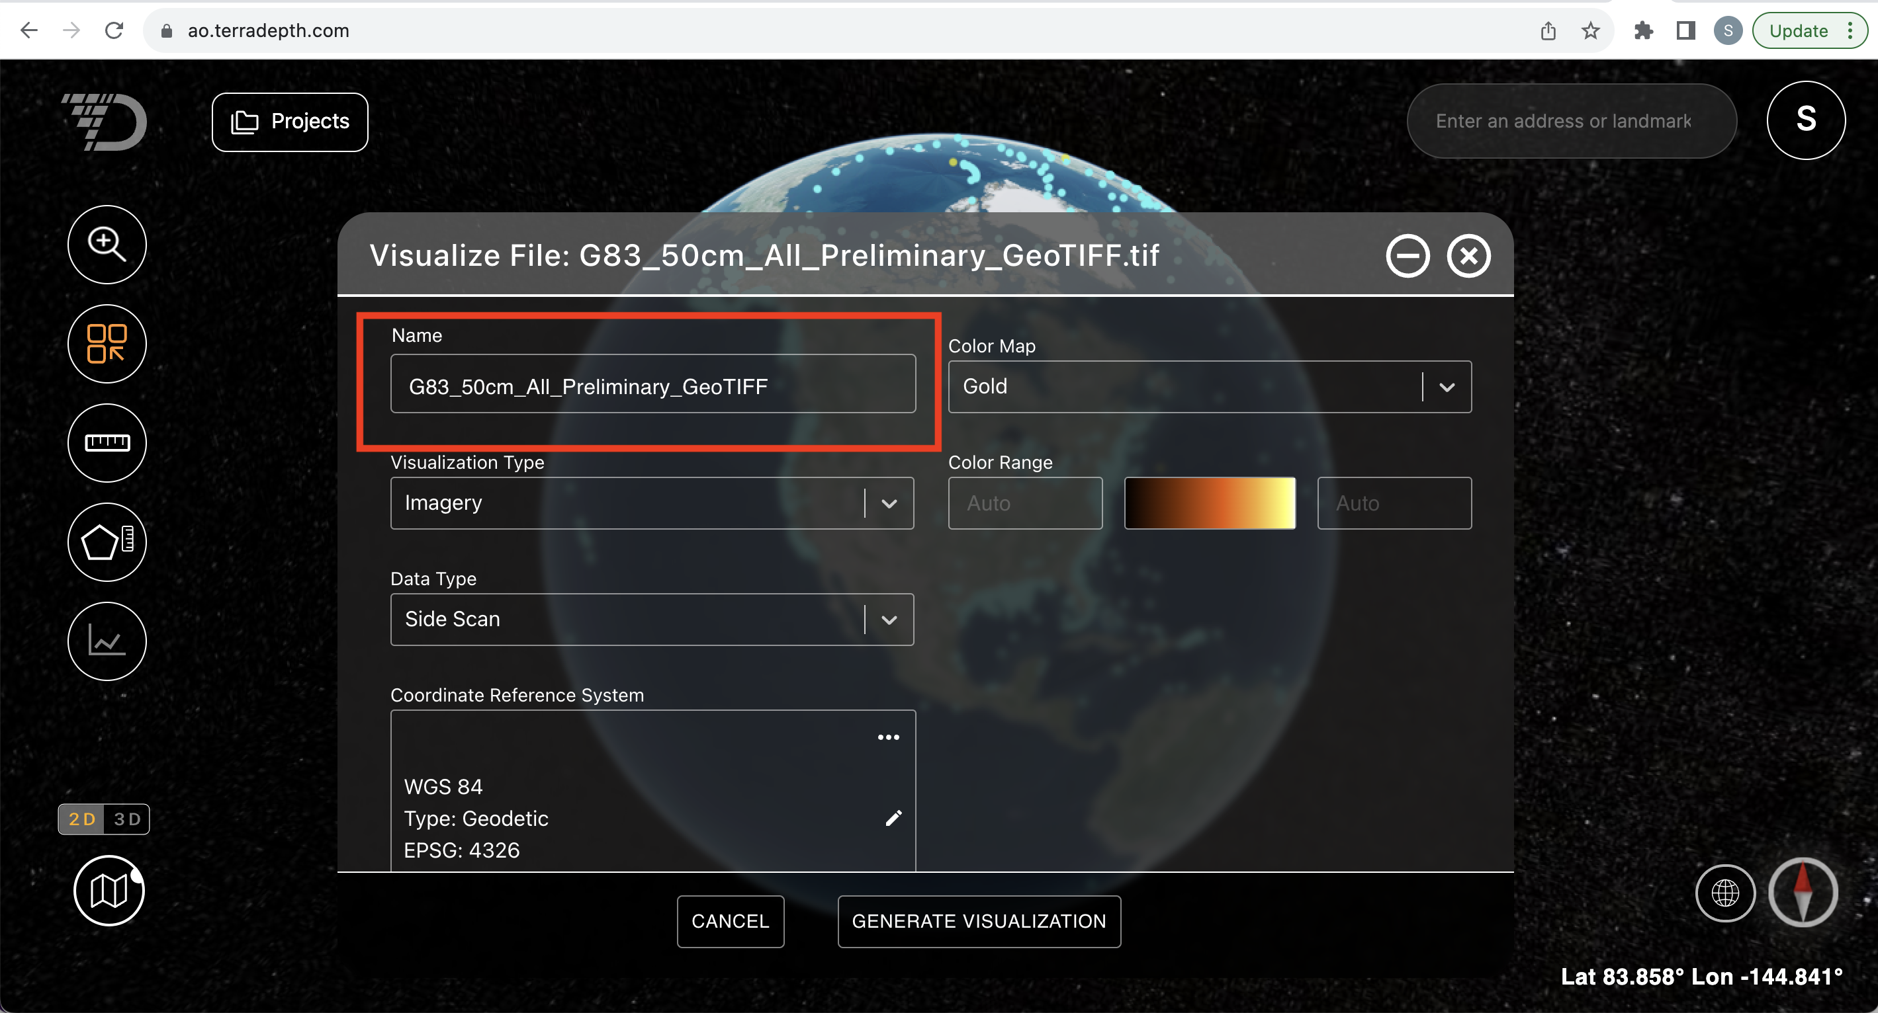Click the Terradepth logo icon
Screen dimensions: 1878x1013
(x=105, y=122)
